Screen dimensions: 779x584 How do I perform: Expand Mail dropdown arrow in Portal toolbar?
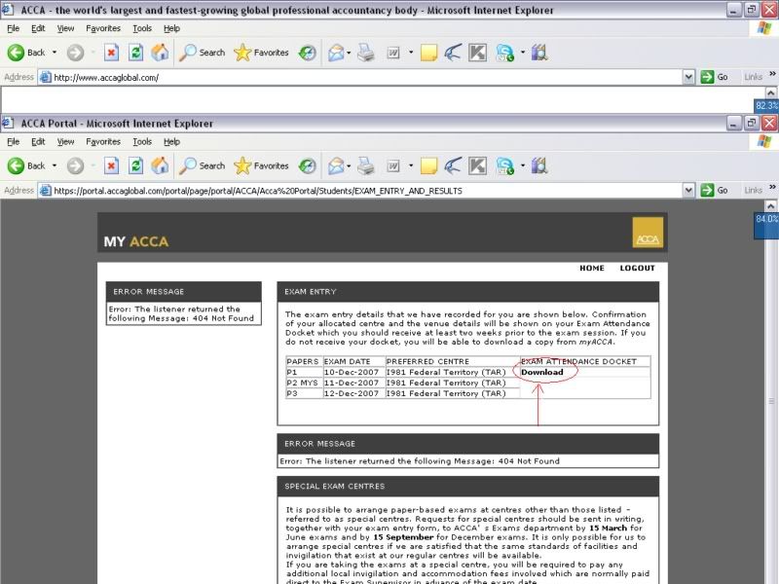tap(349, 165)
